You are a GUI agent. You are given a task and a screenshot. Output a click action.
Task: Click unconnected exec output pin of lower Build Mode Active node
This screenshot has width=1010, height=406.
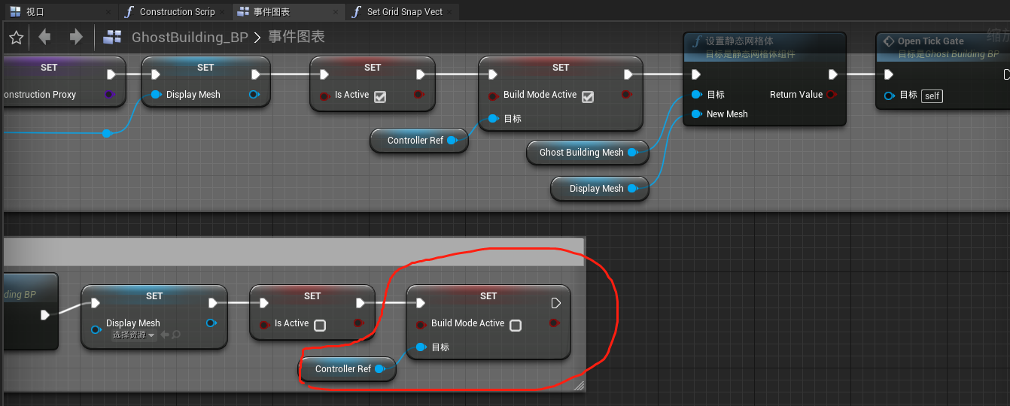point(556,303)
